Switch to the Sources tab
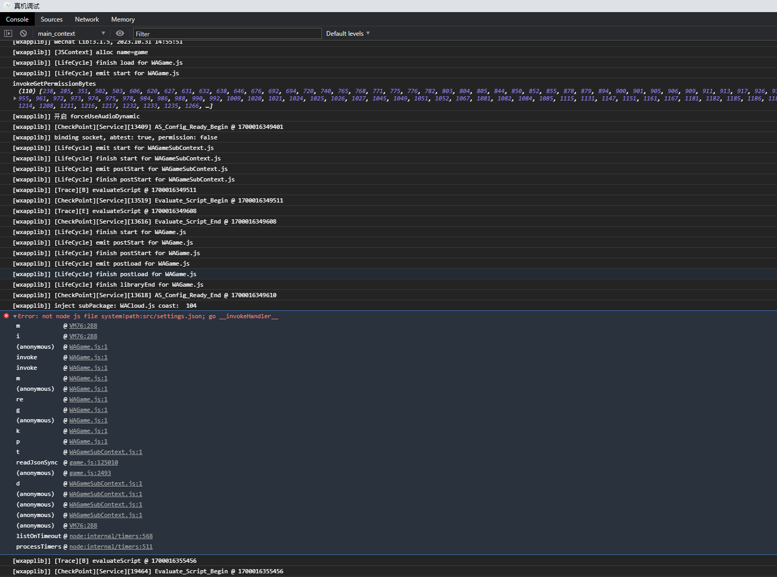 point(52,19)
